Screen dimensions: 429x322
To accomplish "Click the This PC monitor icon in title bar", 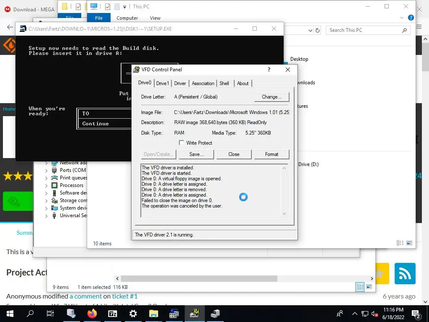I will 94,7.
